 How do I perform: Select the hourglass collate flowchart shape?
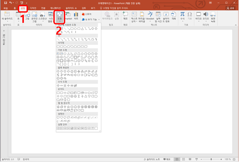coord(79,96)
